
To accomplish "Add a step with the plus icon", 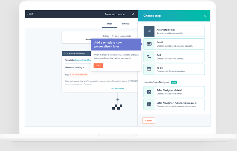I will [117, 100].
